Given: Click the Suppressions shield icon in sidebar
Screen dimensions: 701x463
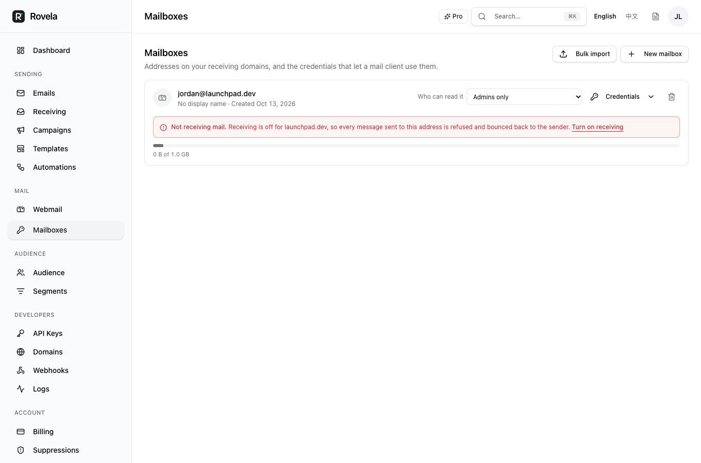Looking at the screenshot, I should 21,450.
